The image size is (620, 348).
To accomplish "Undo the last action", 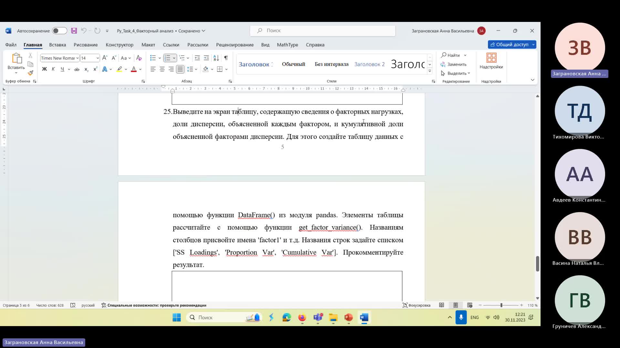I will (x=84, y=31).
